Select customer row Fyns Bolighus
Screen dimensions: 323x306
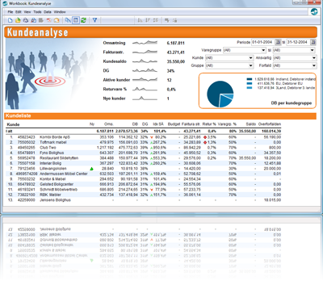[144, 153]
